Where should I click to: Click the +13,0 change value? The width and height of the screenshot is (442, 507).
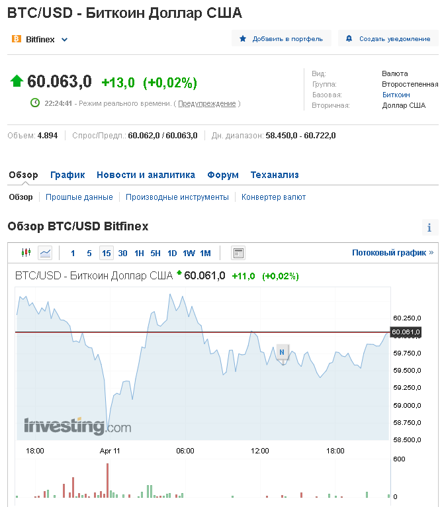click(x=118, y=83)
